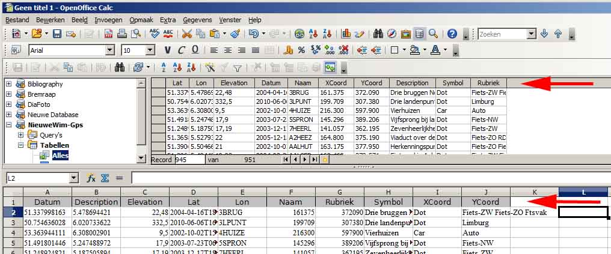Export directly as PDF

(108, 34)
